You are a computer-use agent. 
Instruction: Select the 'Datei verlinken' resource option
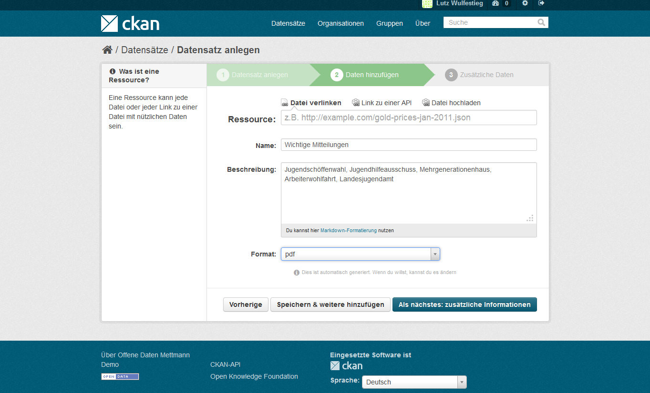coord(311,103)
